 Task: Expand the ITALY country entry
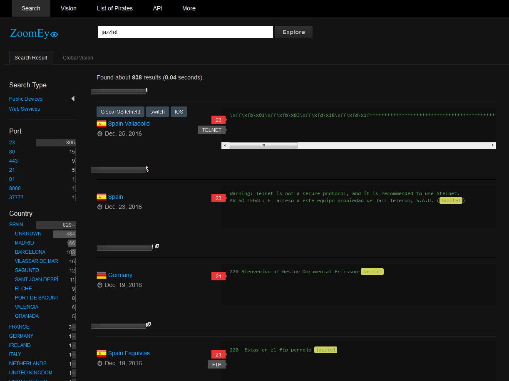click(74, 354)
